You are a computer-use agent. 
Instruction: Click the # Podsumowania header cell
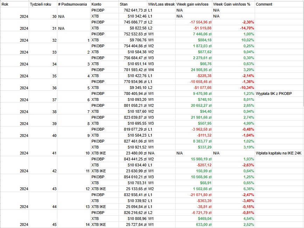[x=72, y=4]
